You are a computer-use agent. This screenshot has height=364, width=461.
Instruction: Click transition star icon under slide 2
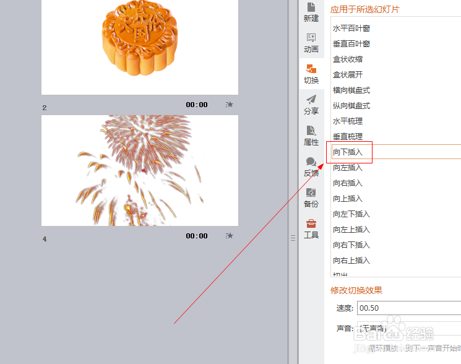tap(230, 105)
